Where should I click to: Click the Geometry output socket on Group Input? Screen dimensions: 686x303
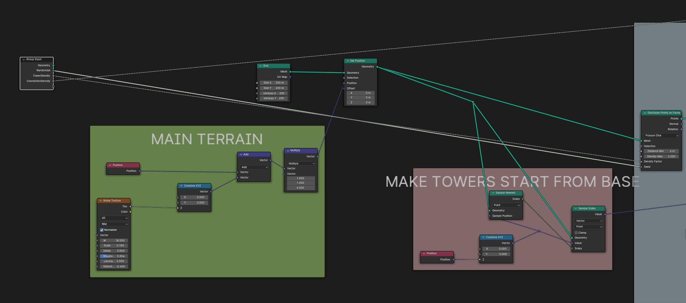point(53,66)
